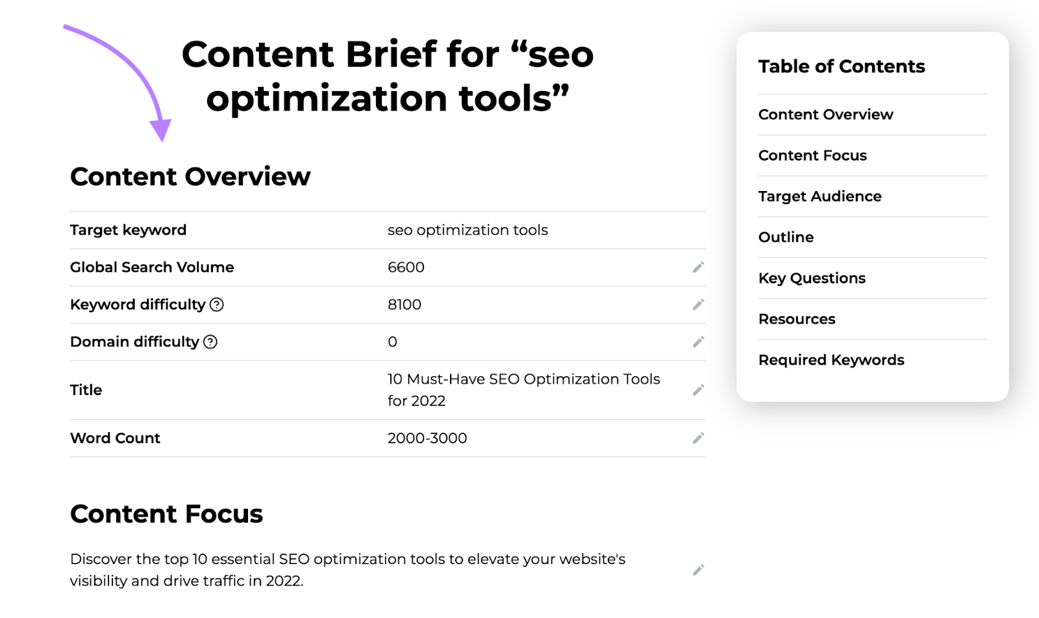This screenshot has width=1039, height=618.
Task: Click pencil icon for Keyword difficulty
Action: [x=698, y=304]
